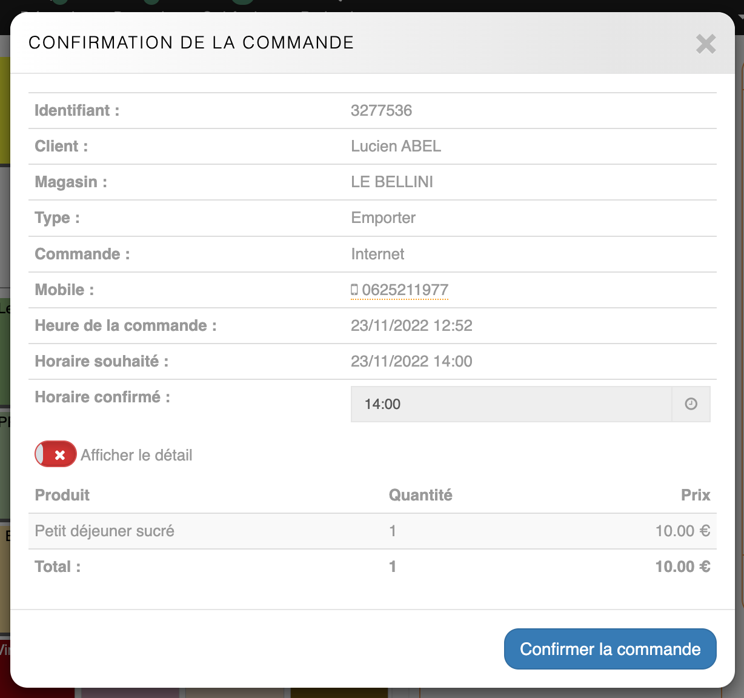This screenshot has width=744, height=698.
Task: Click the Afficher le détail label text
Action: click(x=136, y=455)
